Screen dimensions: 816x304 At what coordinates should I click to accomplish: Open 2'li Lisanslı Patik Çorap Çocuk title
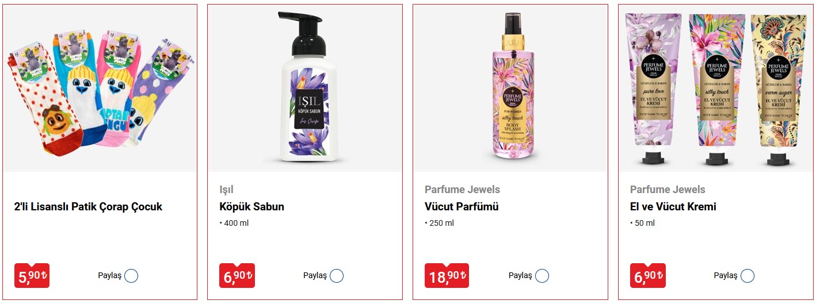coord(88,207)
